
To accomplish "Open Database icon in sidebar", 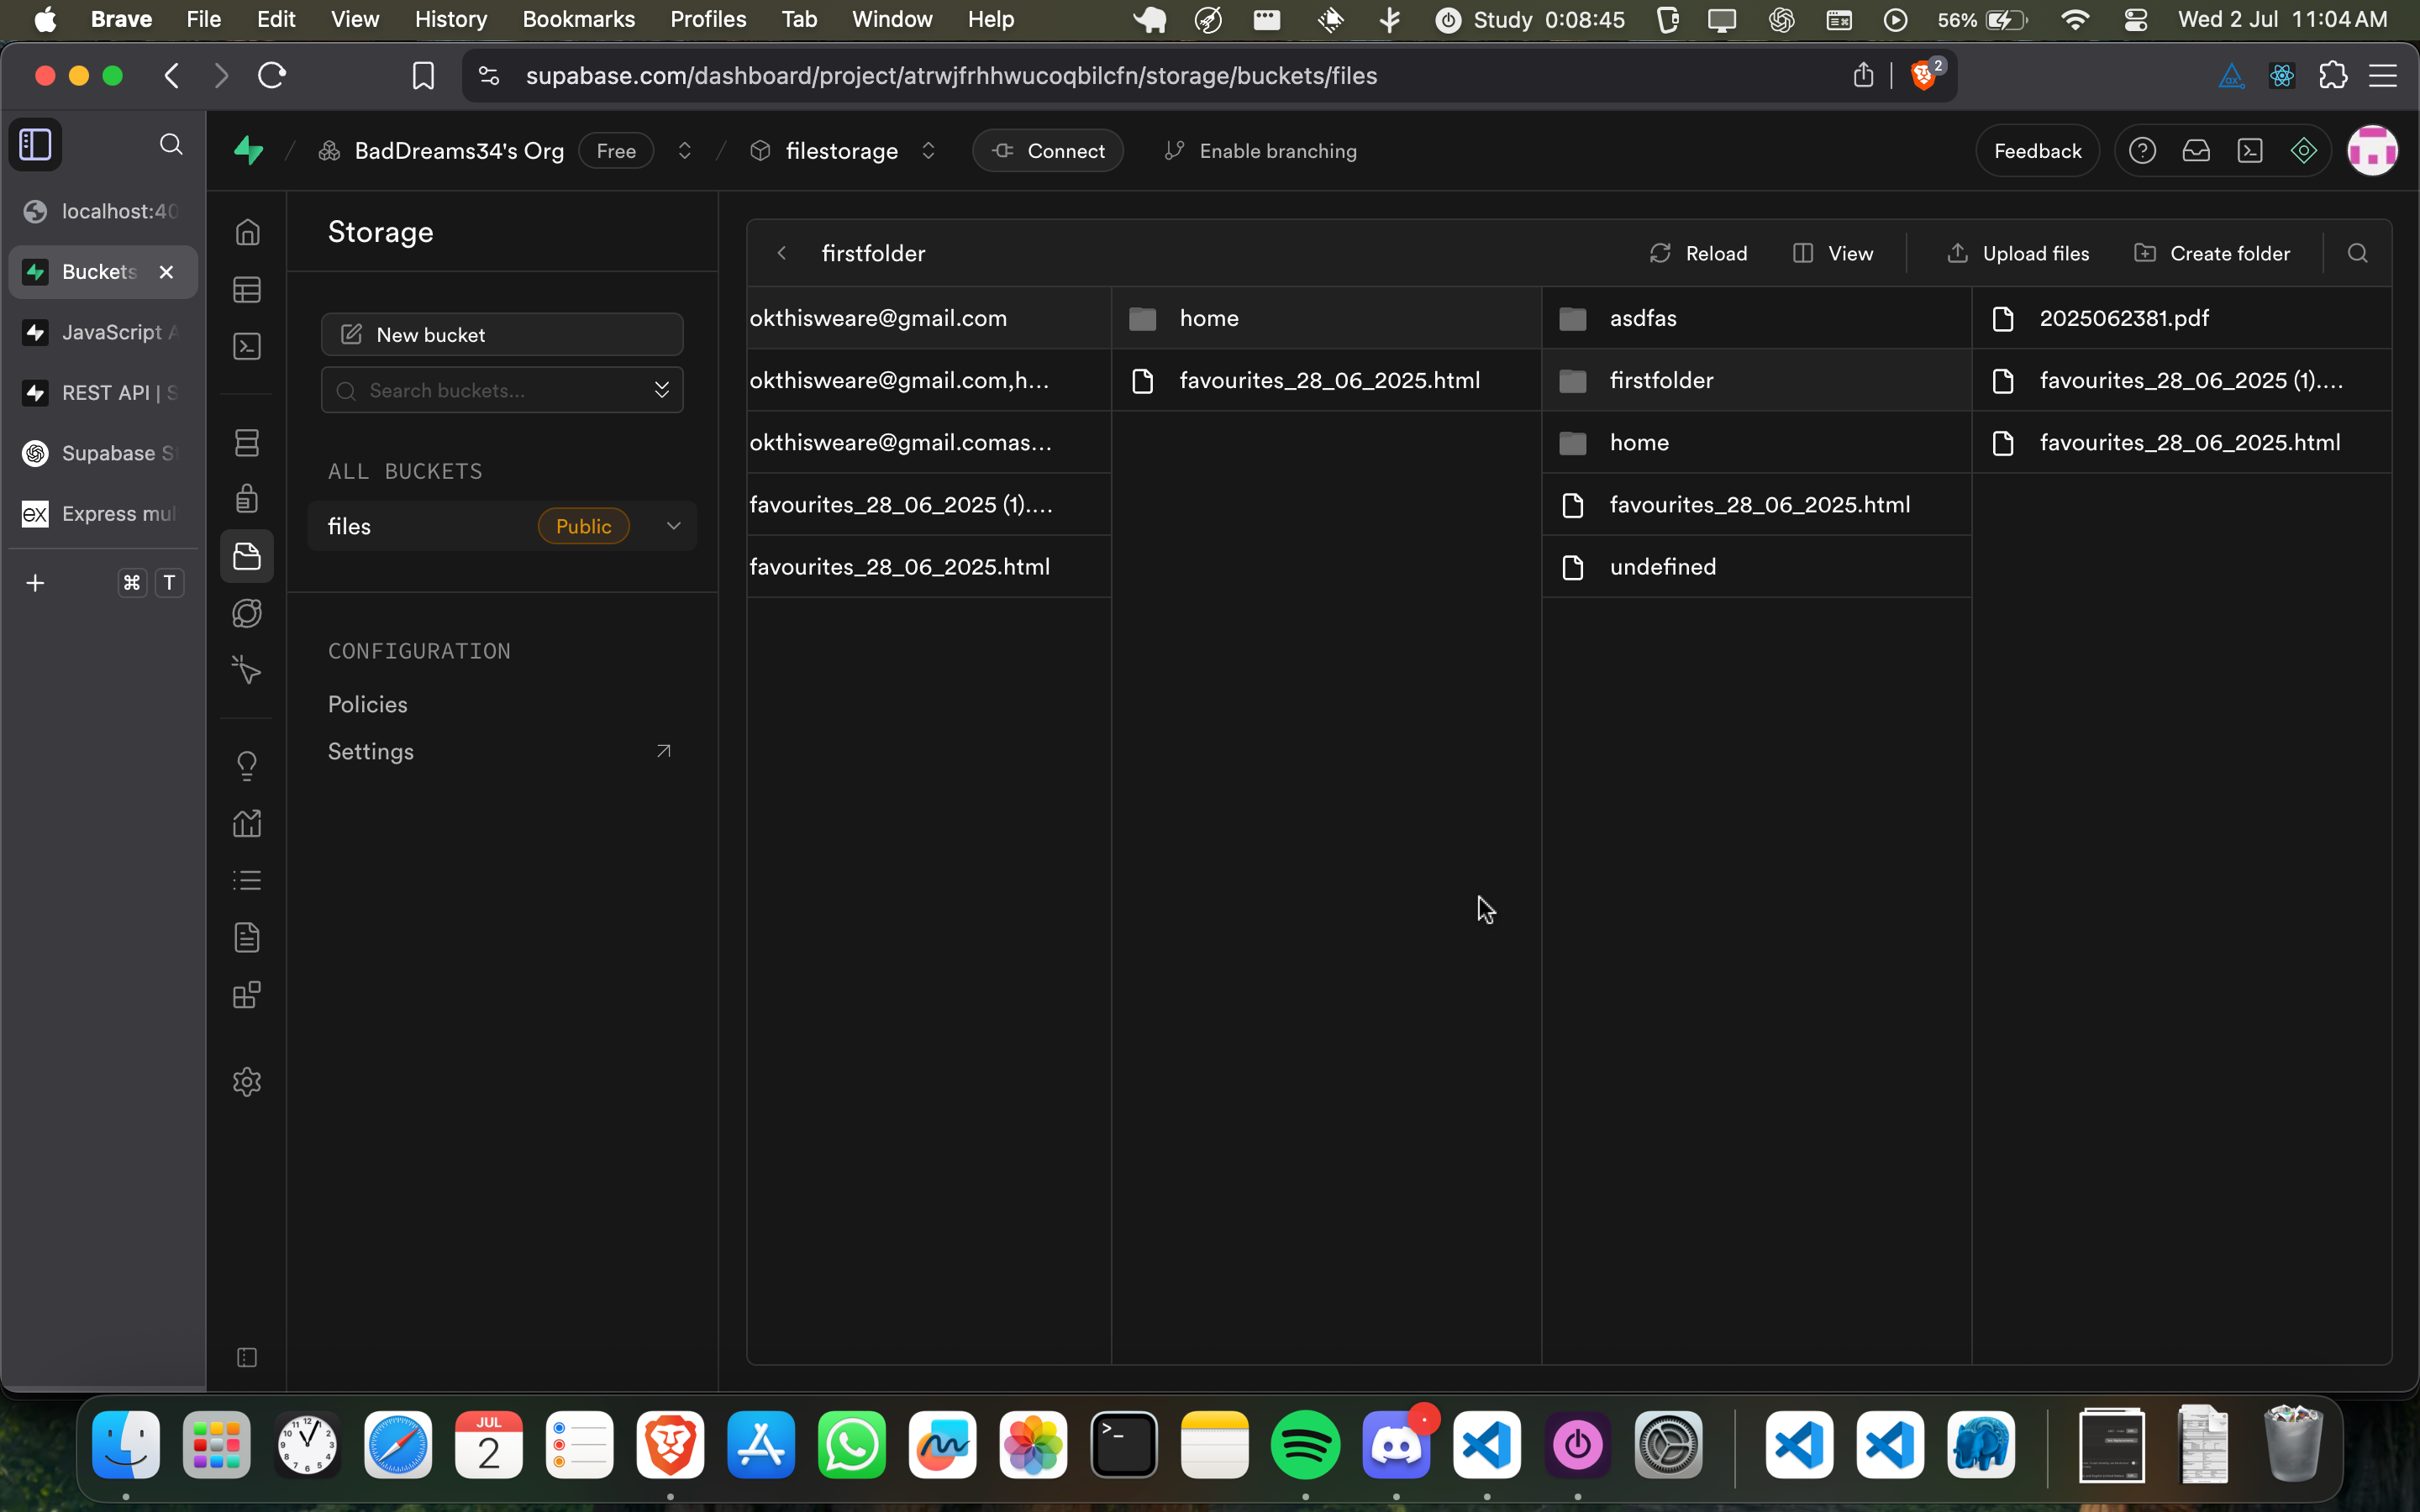I will [x=247, y=443].
